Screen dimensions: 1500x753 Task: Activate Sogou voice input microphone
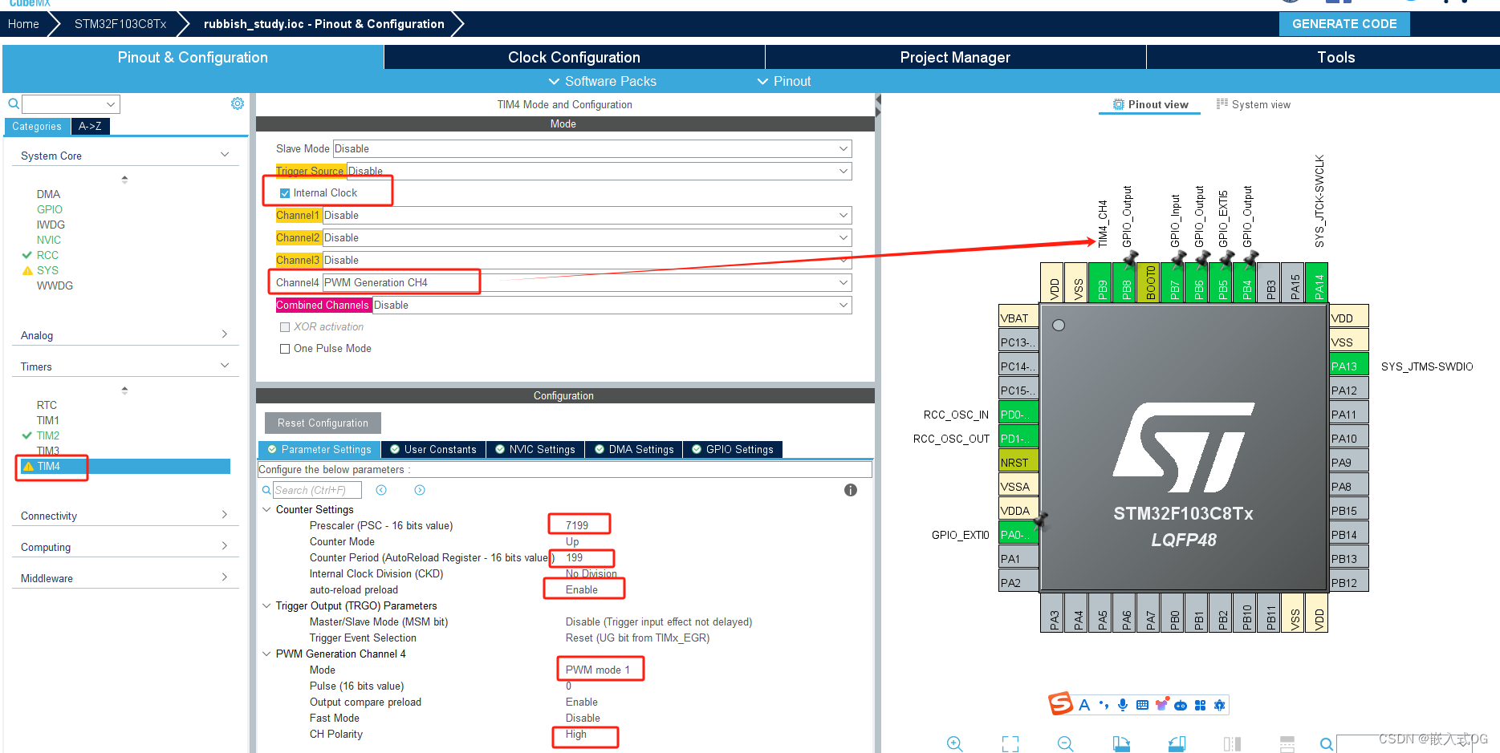tap(1123, 705)
